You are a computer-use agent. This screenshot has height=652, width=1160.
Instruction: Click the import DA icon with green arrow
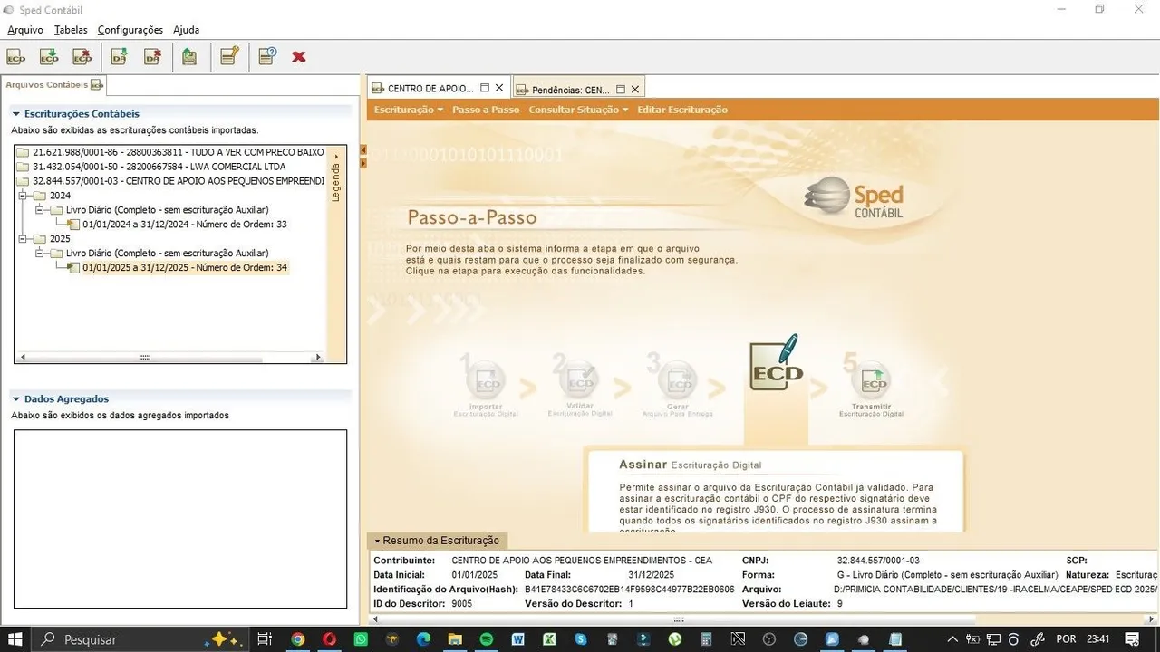(x=120, y=57)
